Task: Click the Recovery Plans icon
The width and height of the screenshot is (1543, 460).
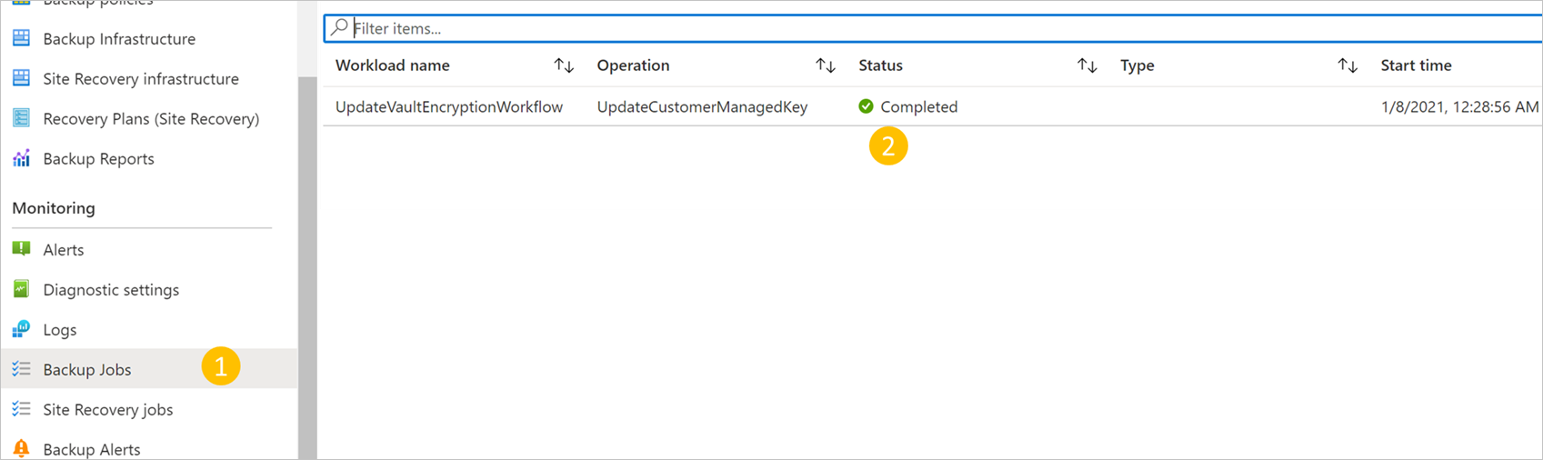Action: pyautogui.click(x=21, y=118)
